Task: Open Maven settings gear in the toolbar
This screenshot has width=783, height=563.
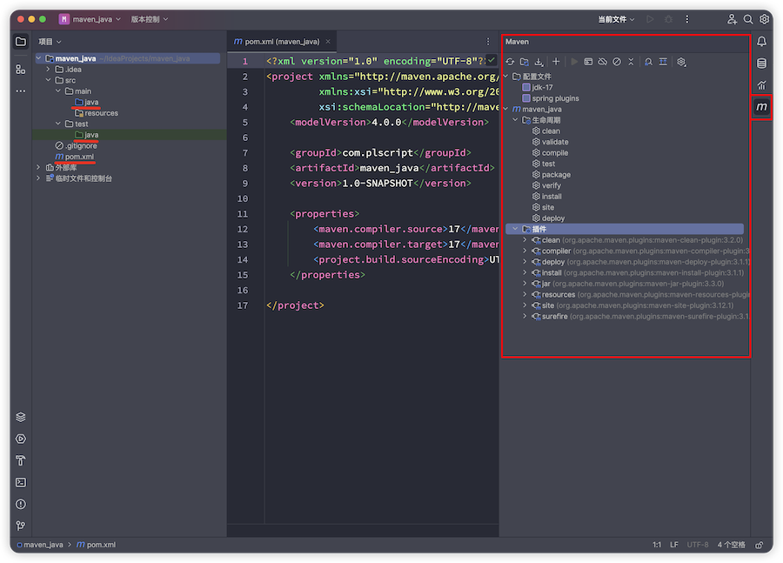Action: (681, 62)
